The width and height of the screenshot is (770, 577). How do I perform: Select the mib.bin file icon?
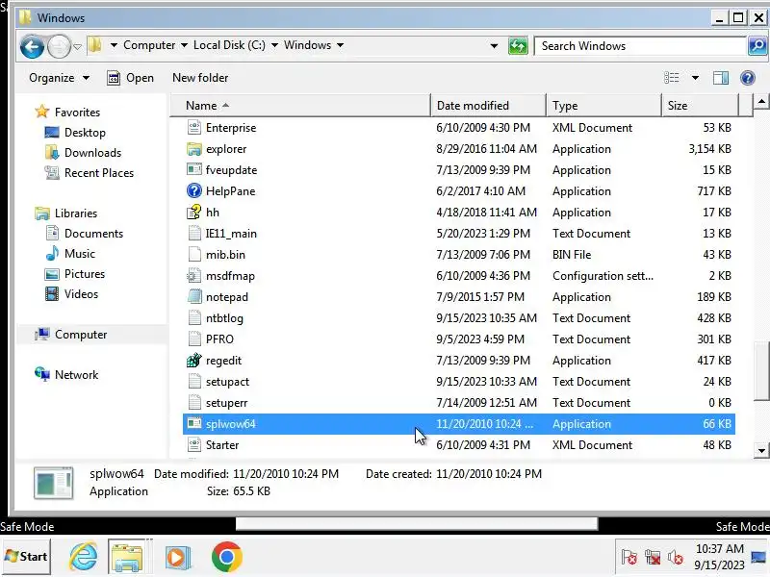(194, 254)
